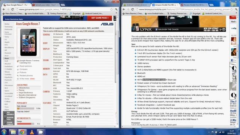The image size is (240, 135).
Task: Click Design voting results bar
Action: click(x=25, y=124)
